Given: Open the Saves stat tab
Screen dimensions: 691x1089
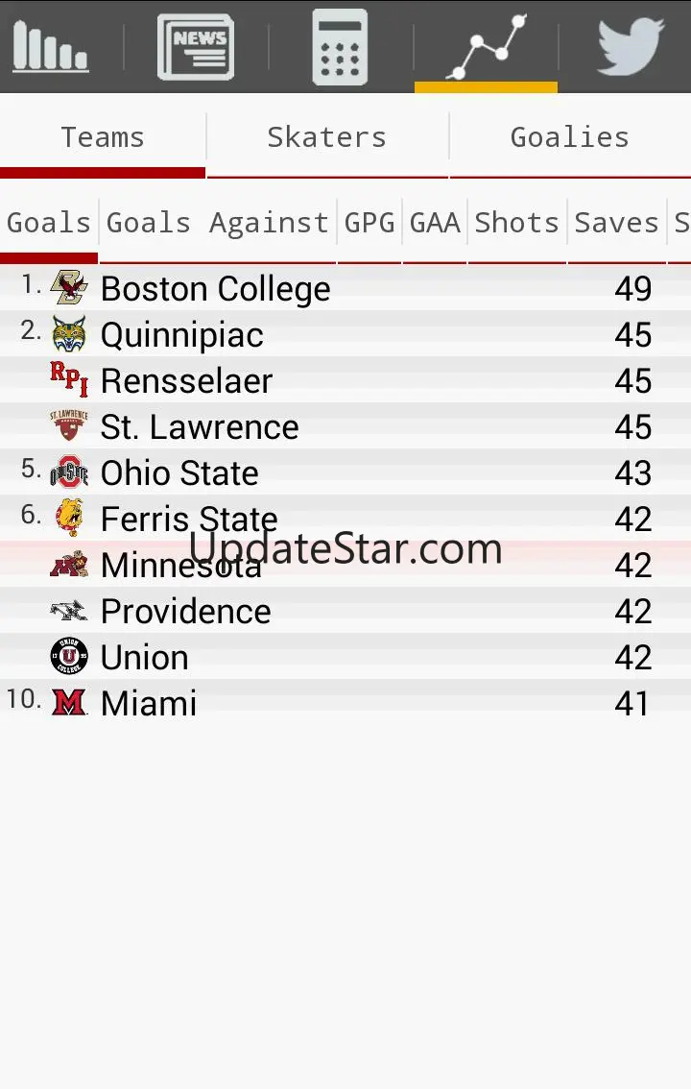Looking at the screenshot, I should point(616,223).
